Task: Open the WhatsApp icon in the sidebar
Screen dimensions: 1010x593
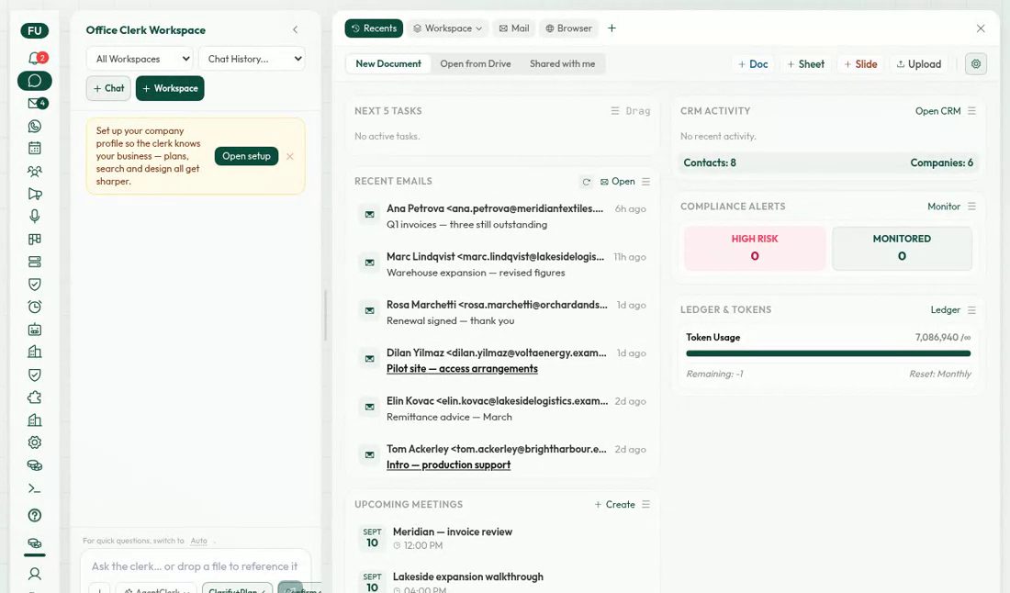Action: click(x=35, y=126)
